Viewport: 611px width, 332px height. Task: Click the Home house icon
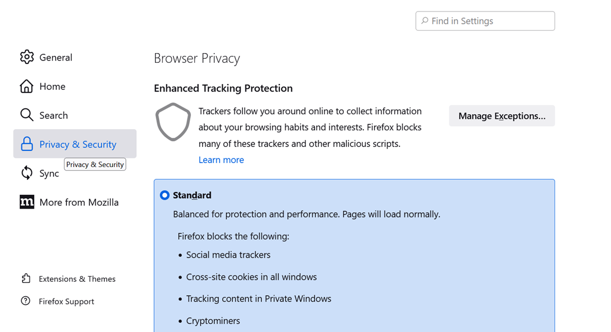27,86
